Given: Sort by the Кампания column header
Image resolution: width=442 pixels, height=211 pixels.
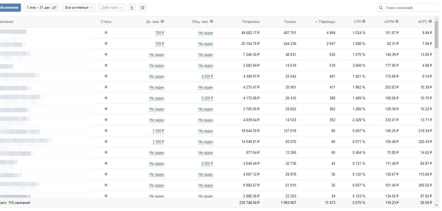Looking at the screenshot, I should click(x=7, y=22).
